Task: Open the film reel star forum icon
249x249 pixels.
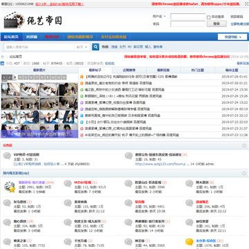Action: 10,187
